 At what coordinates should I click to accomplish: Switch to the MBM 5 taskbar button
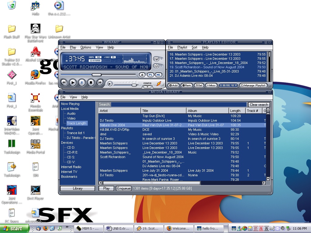[89, 228]
